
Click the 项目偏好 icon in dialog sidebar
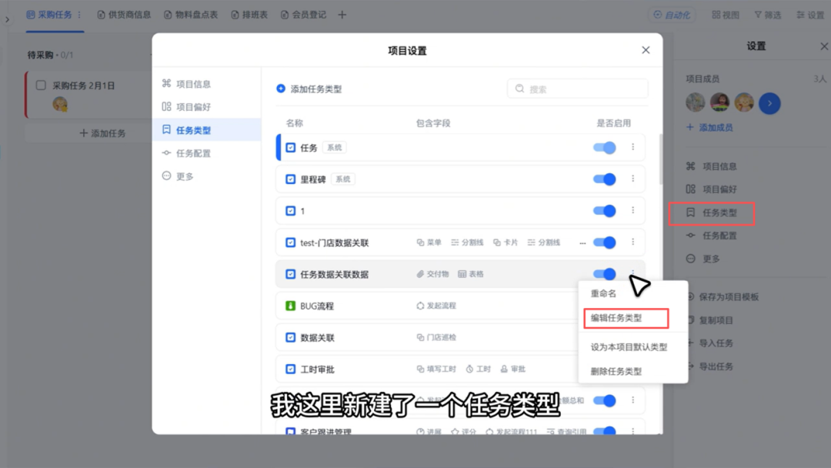coord(166,106)
